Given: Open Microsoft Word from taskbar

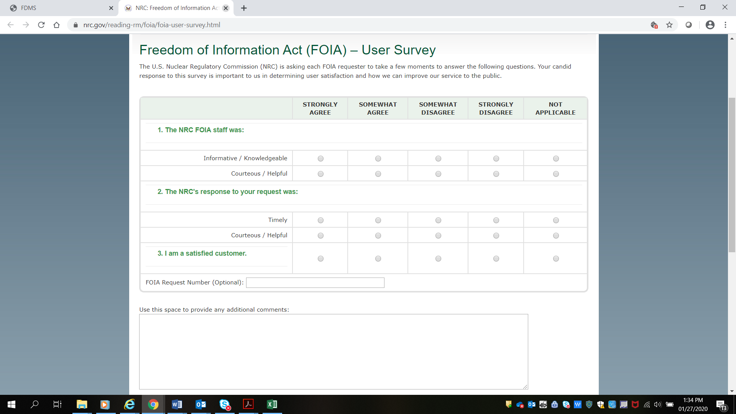Looking at the screenshot, I should [x=177, y=404].
